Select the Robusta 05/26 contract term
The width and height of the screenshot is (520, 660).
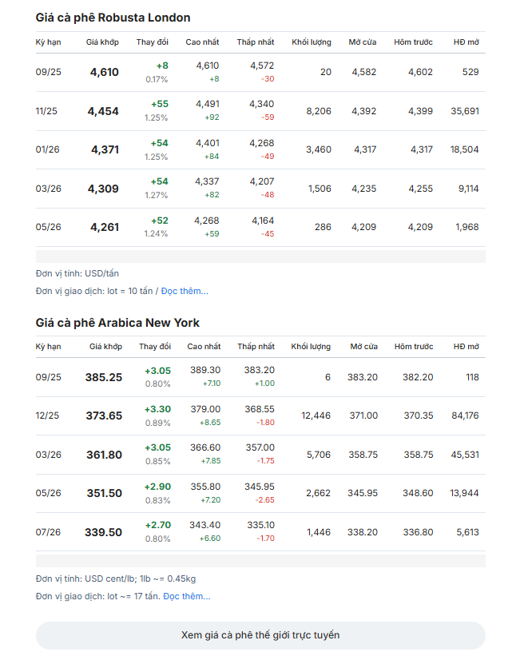point(49,227)
